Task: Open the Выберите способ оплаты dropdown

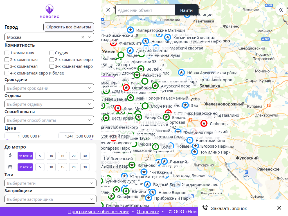Action: (49, 120)
